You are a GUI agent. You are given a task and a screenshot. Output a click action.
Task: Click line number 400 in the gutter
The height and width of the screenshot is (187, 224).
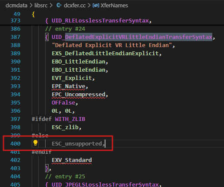point(15,144)
